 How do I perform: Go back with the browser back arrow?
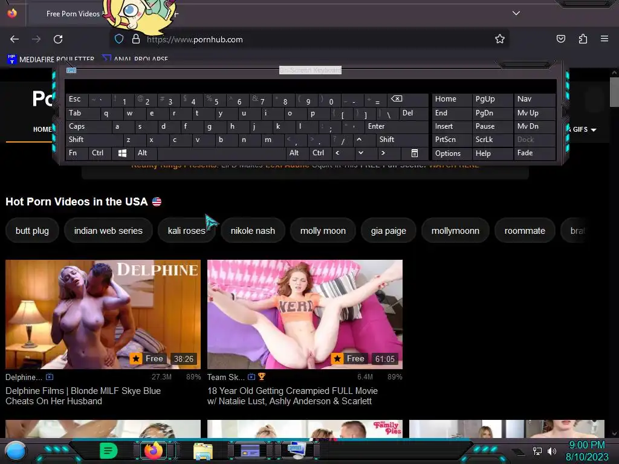(x=15, y=39)
